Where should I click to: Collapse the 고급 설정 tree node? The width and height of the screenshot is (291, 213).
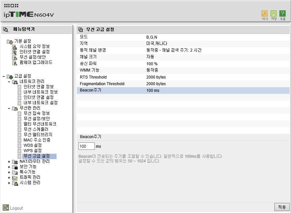click(x=4, y=76)
